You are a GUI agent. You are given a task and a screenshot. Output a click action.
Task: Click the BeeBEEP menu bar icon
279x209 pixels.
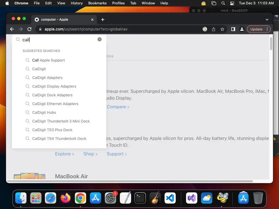(x=203, y=3)
